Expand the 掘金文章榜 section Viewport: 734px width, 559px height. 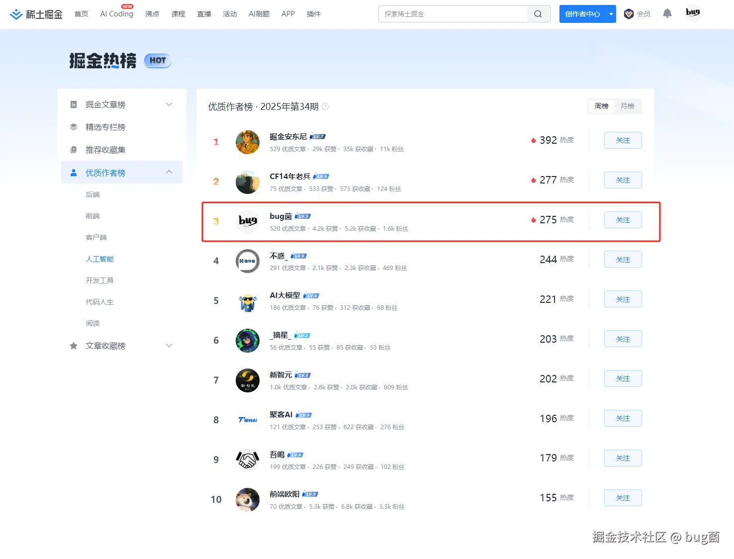(169, 104)
